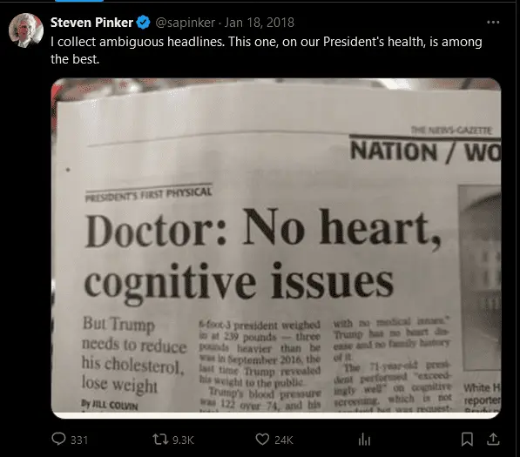Click the Jill Colvin byline in photo
Screen dimensions: 520x457
[x=110, y=405]
